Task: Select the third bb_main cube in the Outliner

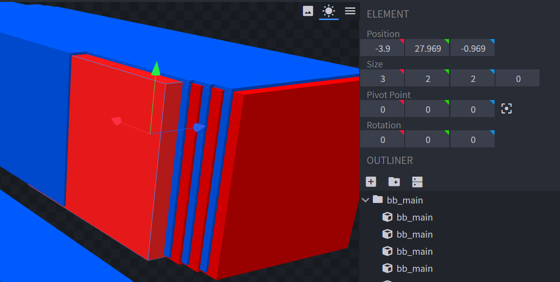Action: 414,251
